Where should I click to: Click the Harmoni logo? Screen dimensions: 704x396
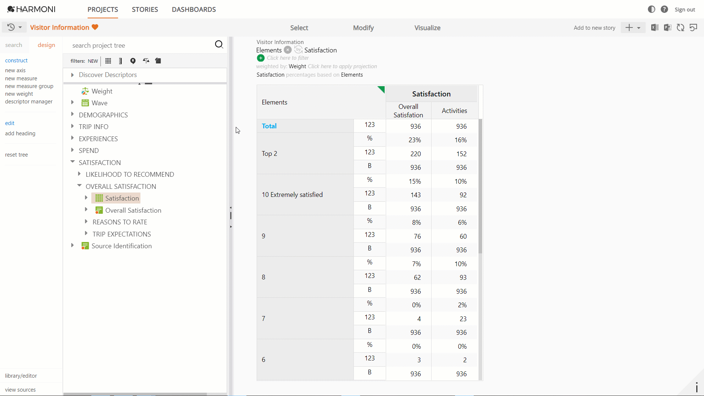pos(31,9)
